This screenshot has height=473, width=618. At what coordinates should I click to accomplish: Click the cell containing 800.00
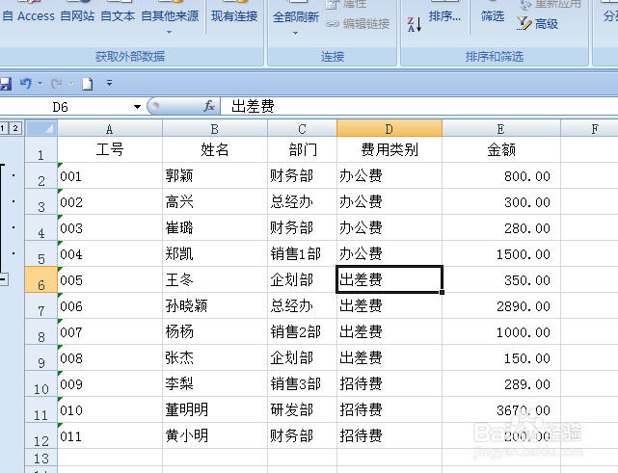[501, 175]
